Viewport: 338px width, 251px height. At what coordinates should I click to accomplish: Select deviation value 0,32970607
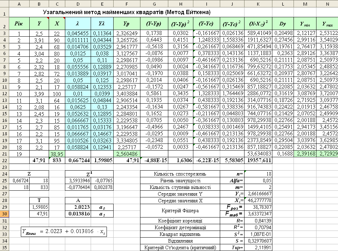[x=258, y=241]
